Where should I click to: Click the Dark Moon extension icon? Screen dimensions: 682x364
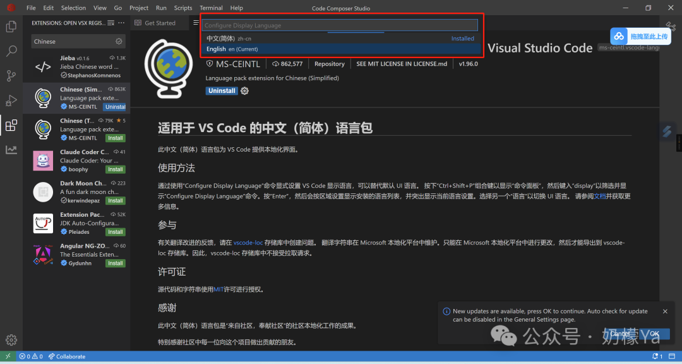[x=43, y=192]
